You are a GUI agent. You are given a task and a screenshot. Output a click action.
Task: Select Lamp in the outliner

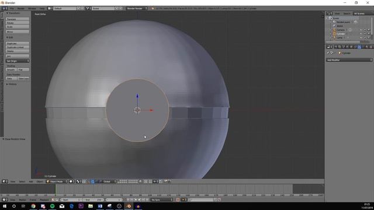point(339,37)
